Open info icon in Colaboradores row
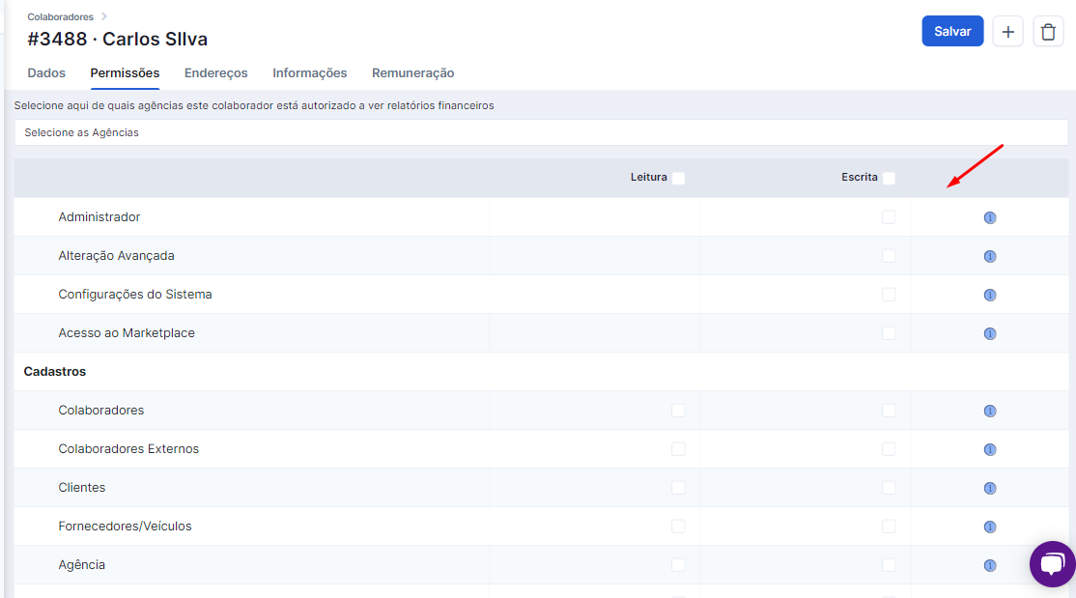Screen dimensions: 1076x598 coord(989,411)
